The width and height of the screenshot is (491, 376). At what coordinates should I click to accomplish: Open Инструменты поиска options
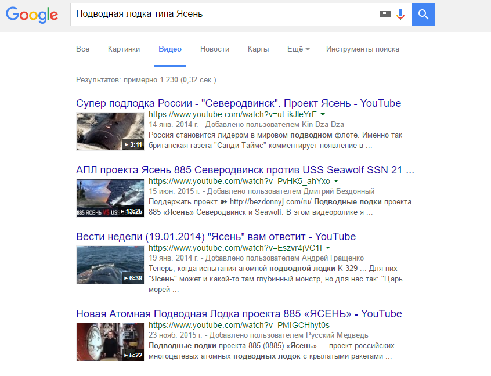(363, 49)
